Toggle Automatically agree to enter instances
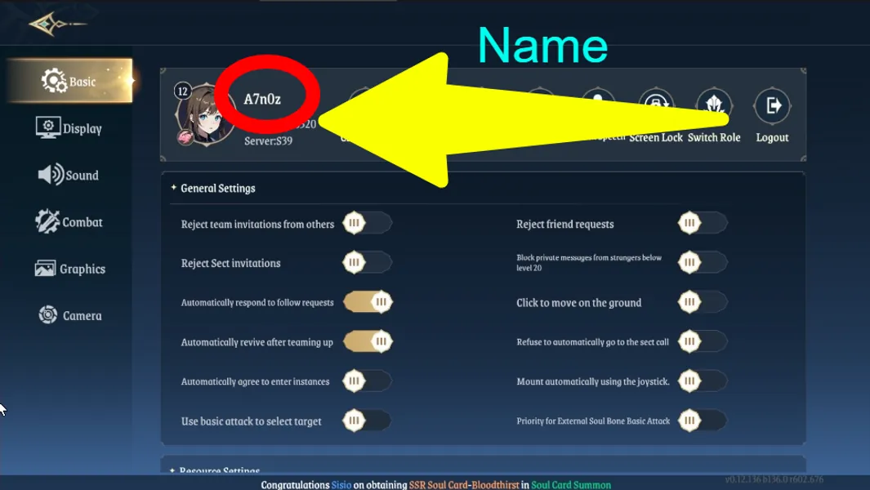 point(368,381)
